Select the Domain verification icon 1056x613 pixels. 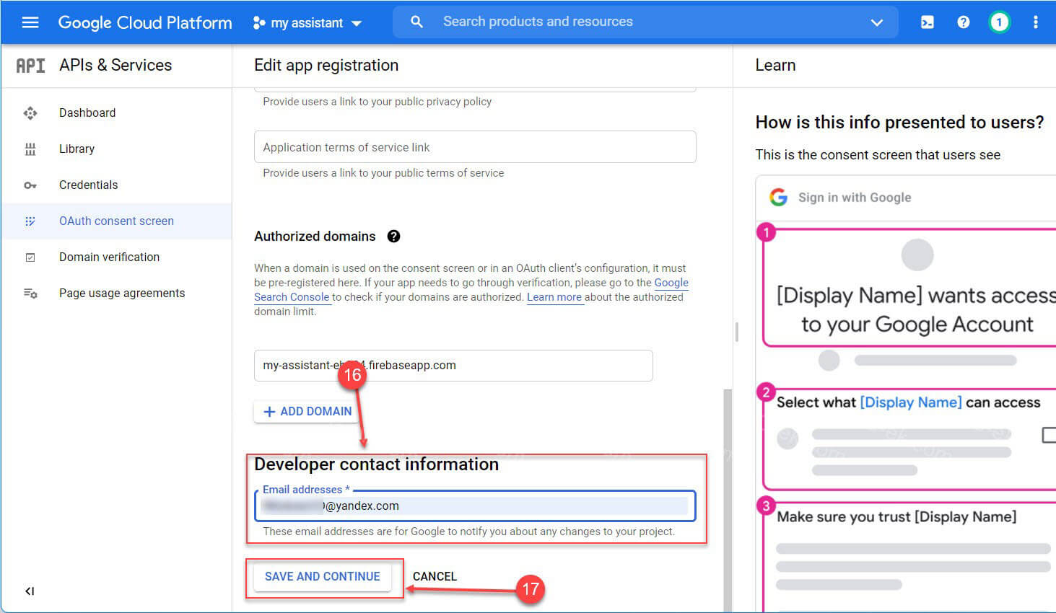pyautogui.click(x=30, y=257)
